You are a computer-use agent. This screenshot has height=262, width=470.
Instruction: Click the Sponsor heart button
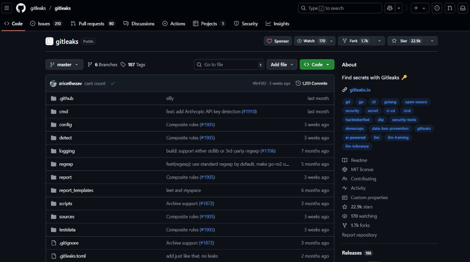(278, 41)
